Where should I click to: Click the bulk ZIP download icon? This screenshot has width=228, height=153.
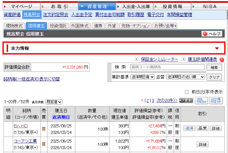[216, 101]
